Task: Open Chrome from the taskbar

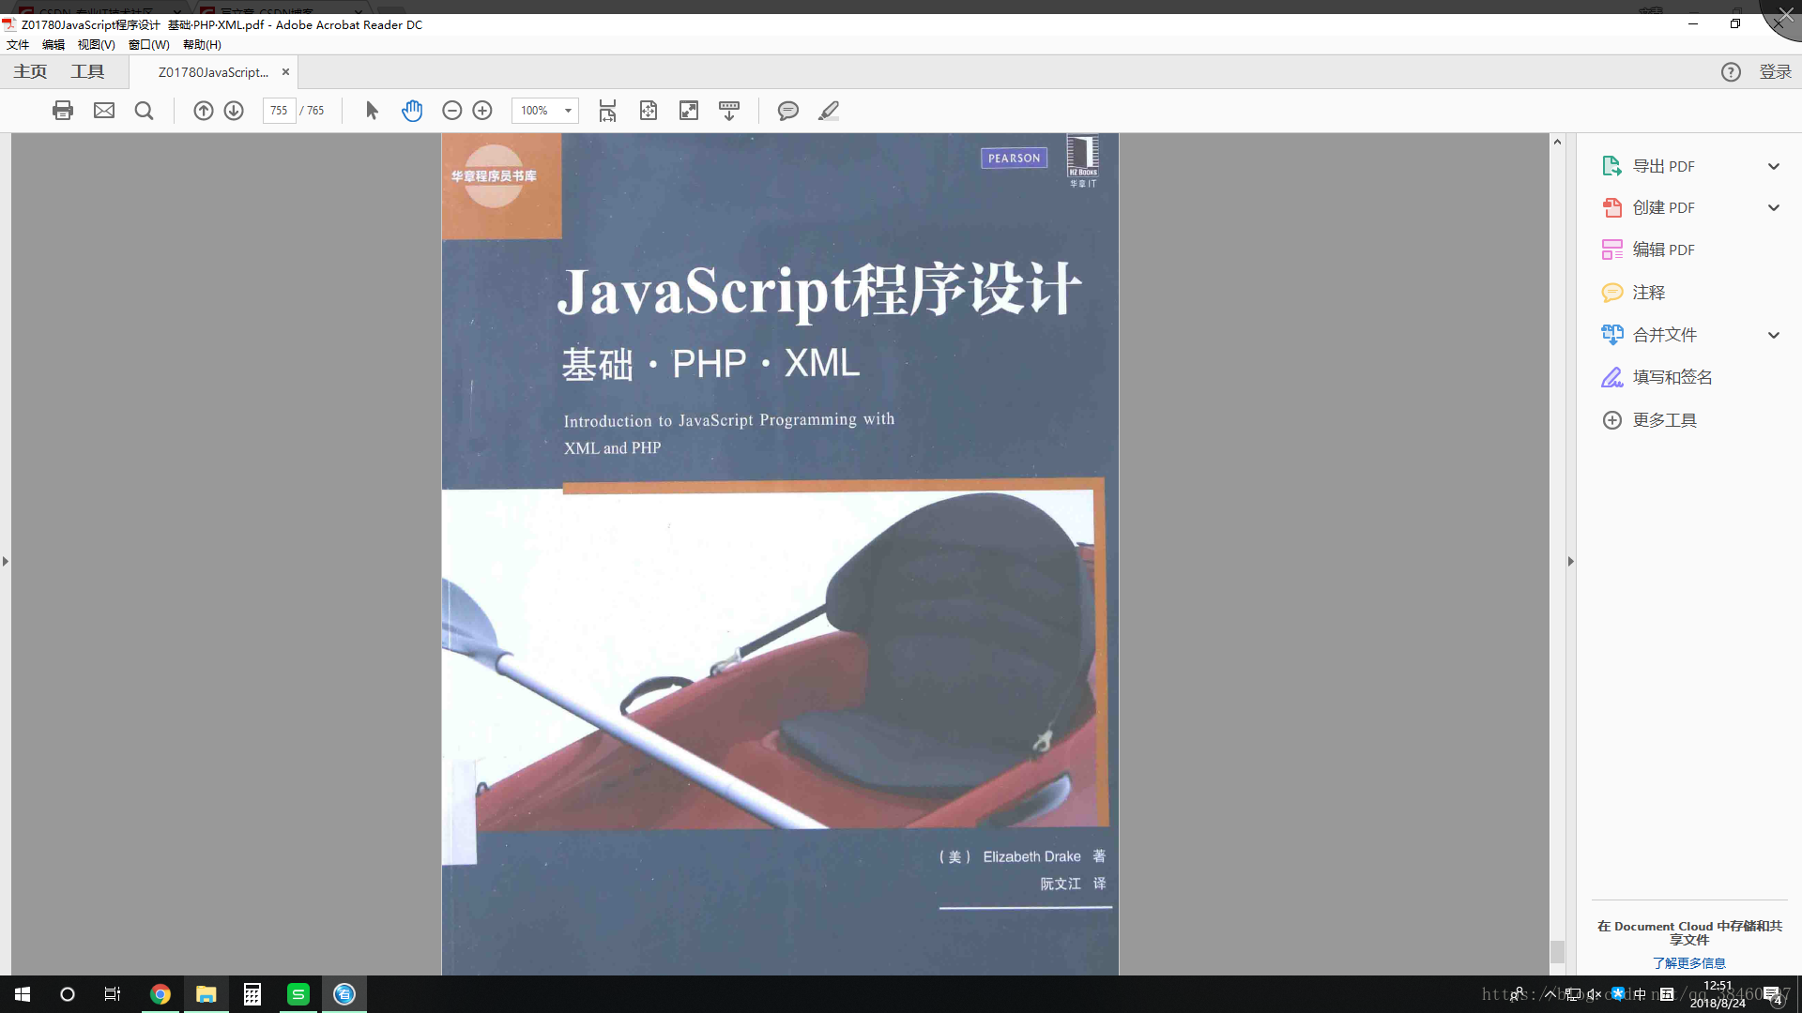Action: pyautogui.click(x=160, y=994)
